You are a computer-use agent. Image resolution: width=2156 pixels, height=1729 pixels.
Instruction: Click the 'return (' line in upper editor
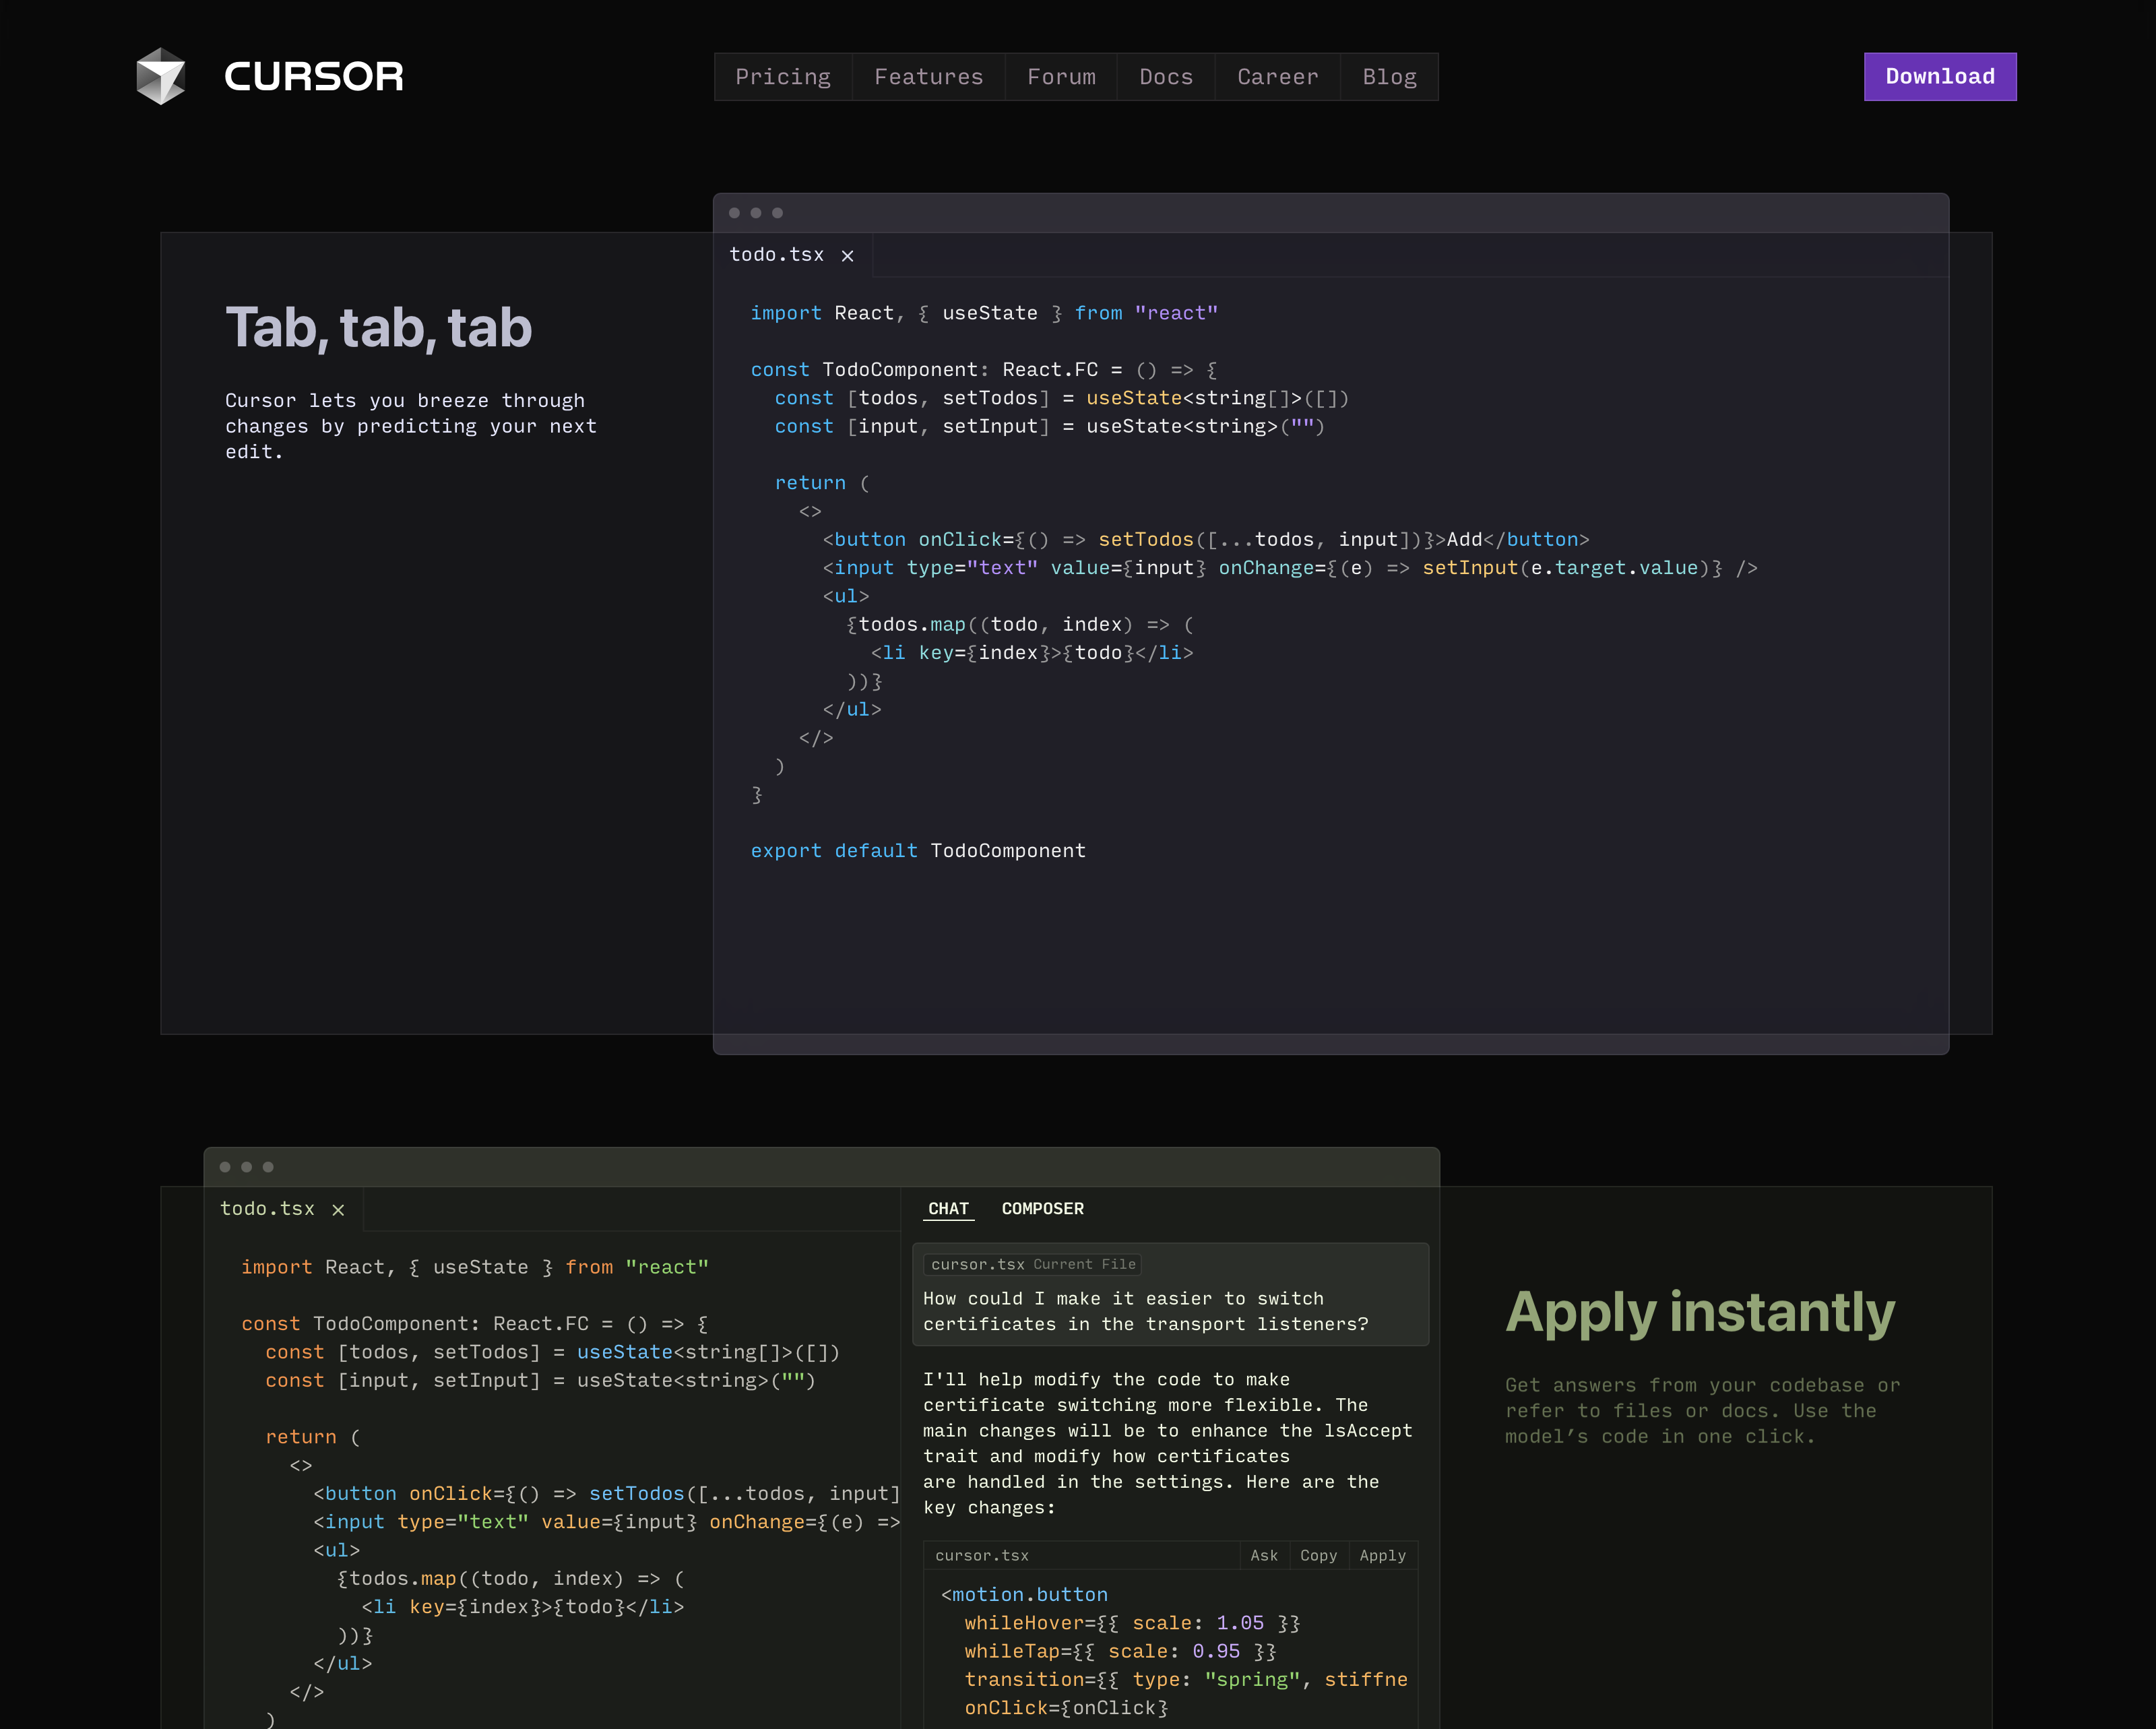822,483
